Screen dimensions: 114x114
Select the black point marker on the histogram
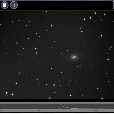60,106
